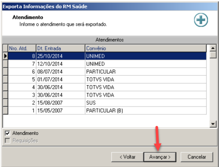Select row selector for atendimento 4

6,87
